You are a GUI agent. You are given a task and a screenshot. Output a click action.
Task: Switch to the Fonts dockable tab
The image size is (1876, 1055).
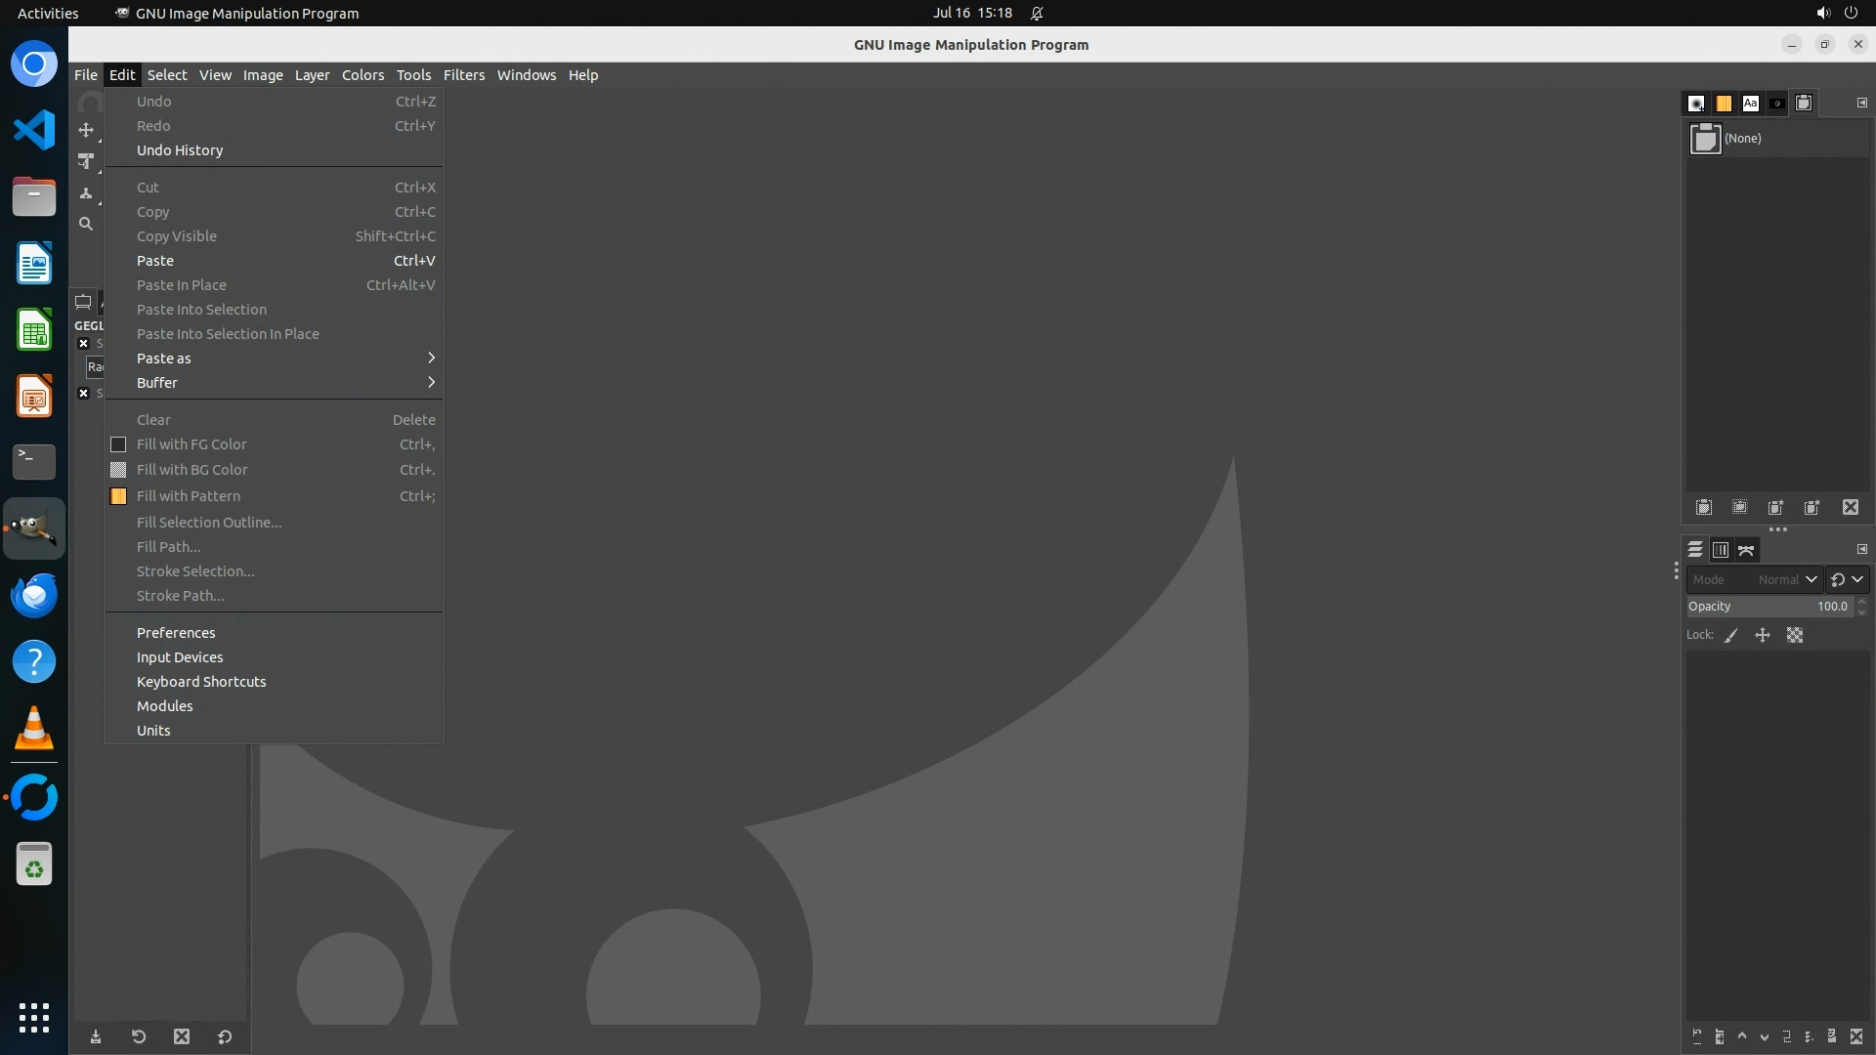point(1750,104)
